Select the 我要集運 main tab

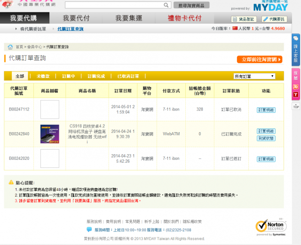click(129, 18)
